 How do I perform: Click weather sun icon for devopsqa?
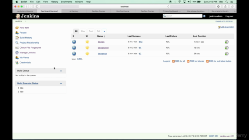87,54
